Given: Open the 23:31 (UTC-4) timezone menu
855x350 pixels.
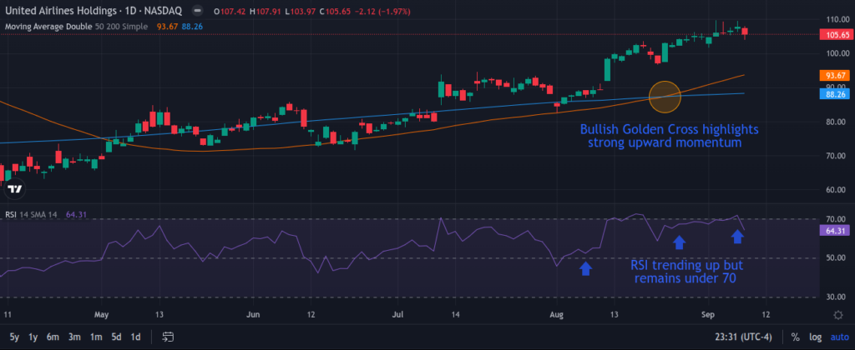Looking at the screenshot, I should coord(747,337).
